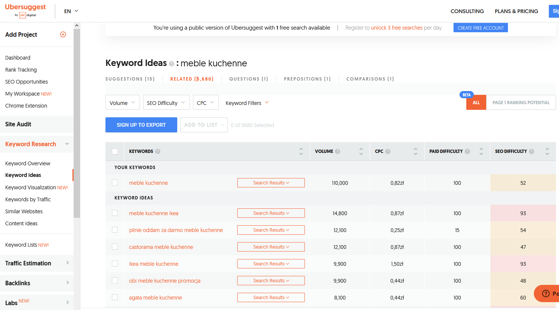This screenshot has height=310, width=559.
Task: Select all keywords using the header checkbox
Action: point(115,151)
